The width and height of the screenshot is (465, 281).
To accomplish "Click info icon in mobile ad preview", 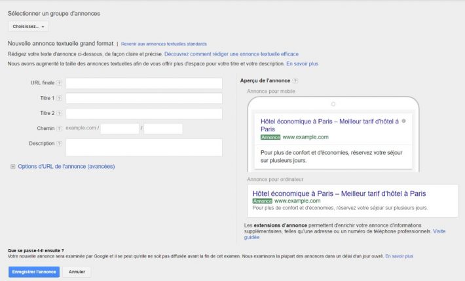I will click(x=403, y=121).
